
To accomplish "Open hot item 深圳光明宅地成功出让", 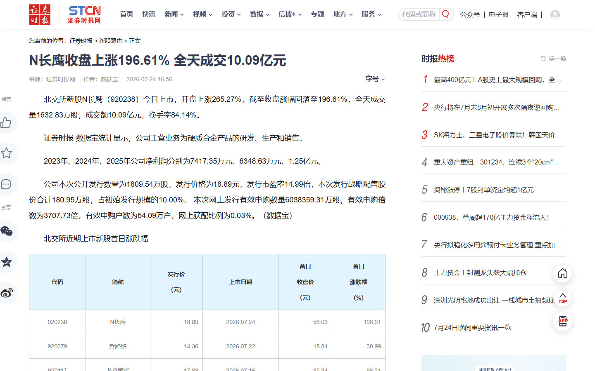I will (494, 300).
